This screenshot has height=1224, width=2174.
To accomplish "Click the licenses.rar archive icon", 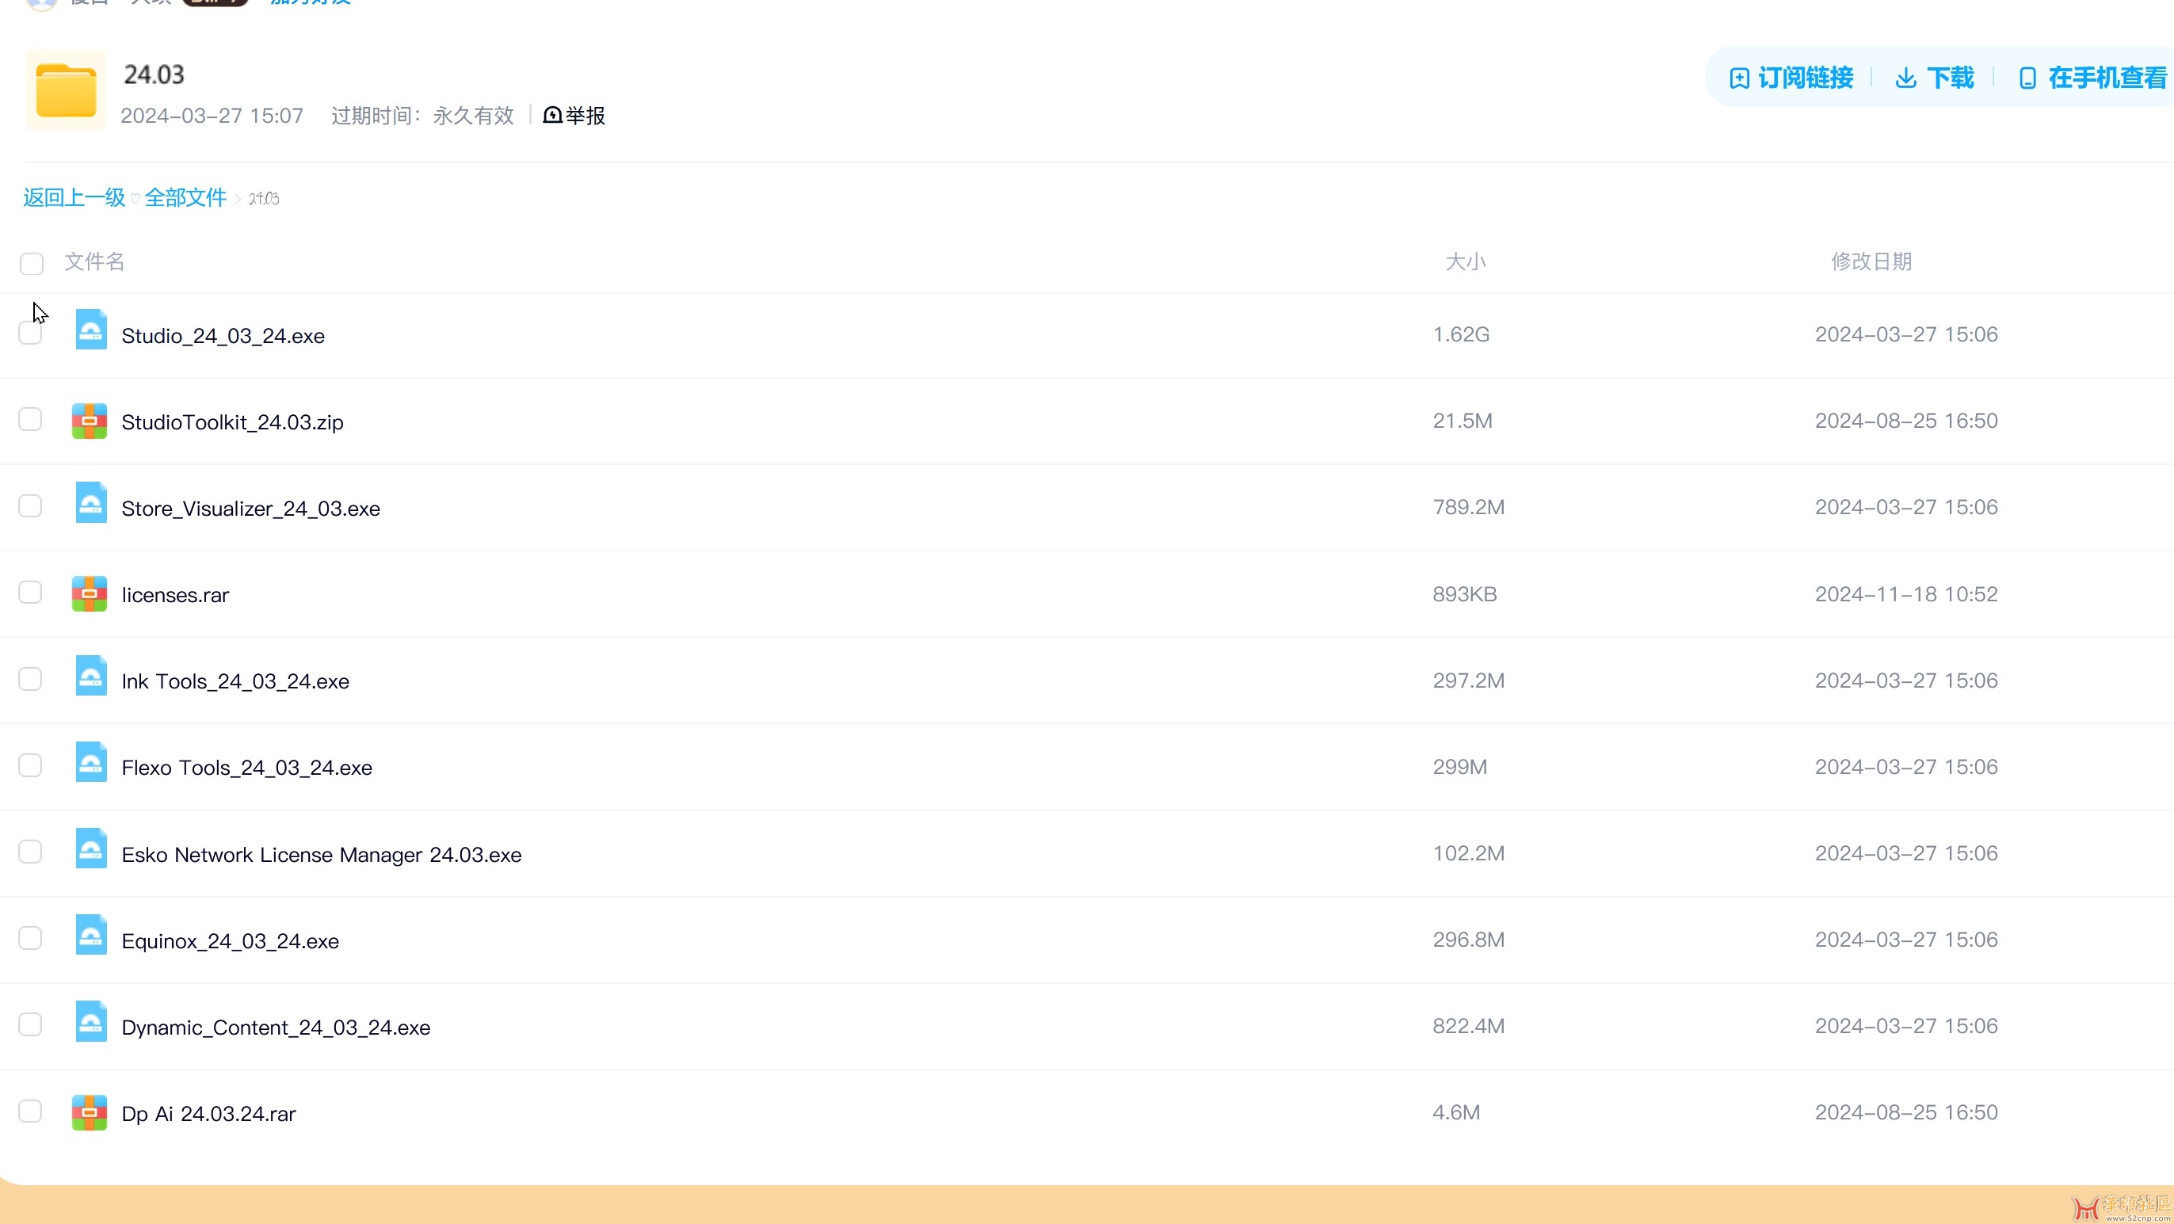I will click(90, 594).
